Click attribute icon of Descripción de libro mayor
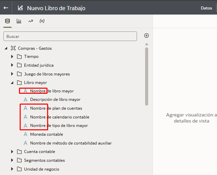The image size is (217, 175). click(25, 100)
